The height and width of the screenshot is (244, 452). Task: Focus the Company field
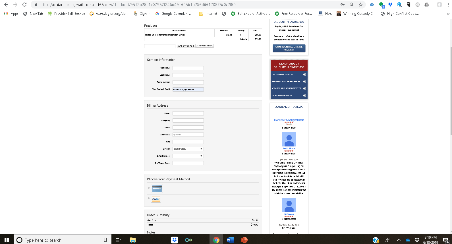(x=188, y=120)
